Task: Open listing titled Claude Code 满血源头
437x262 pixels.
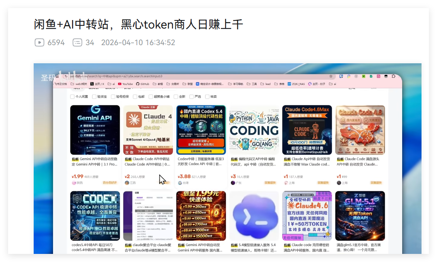Action: [x=358, y=162]
